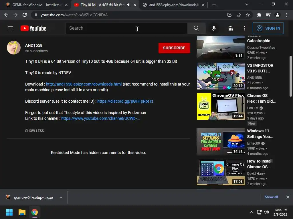Image resolution: width=293 pixels, height=219 pixels.
Task: Open How To Install Chrome OS thumbnail
Action: tap(221, 172)
